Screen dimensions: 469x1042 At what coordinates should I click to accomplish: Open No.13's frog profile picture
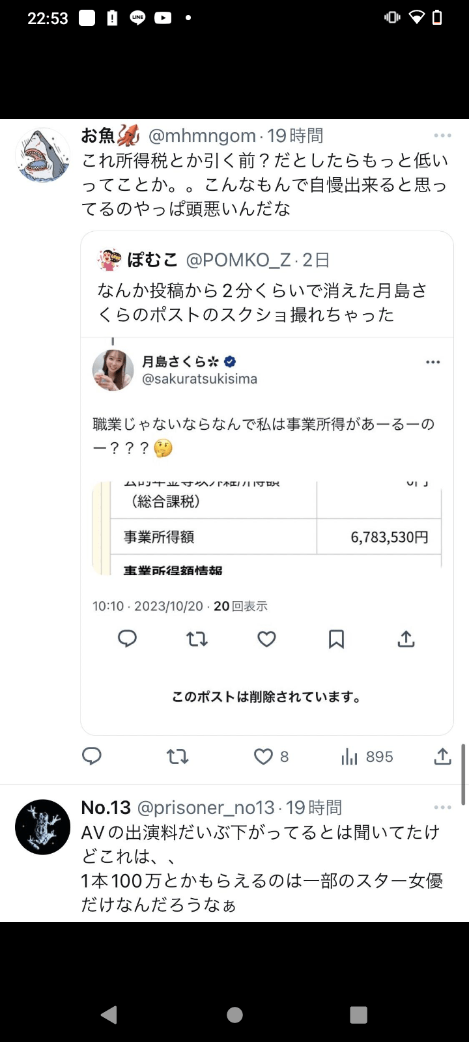43,827
